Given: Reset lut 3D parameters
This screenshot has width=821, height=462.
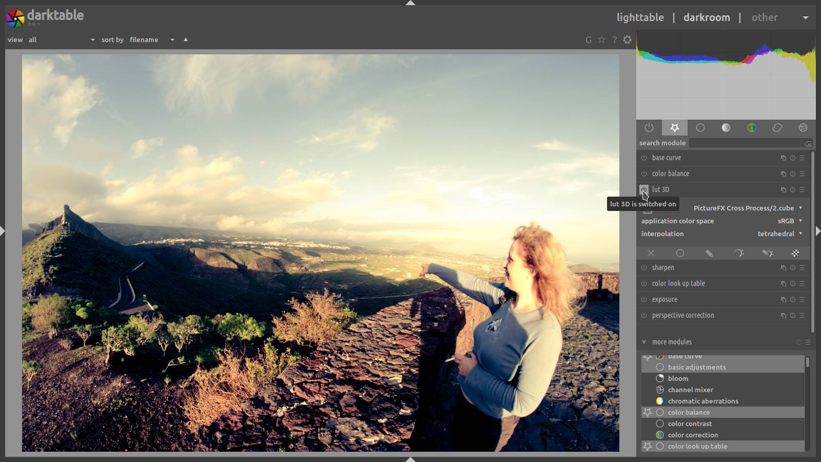Looking at the screenshot, I should coord(793,190).
